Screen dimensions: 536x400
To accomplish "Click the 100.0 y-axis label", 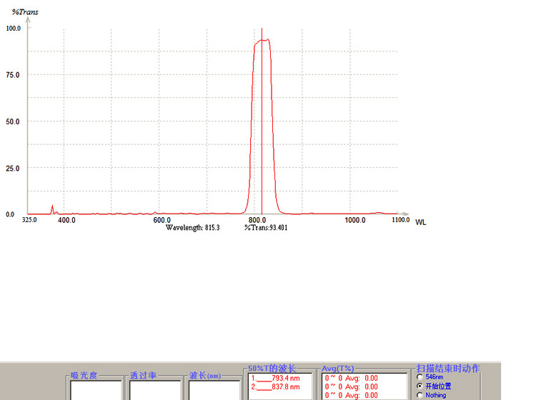I will point(14,29).
